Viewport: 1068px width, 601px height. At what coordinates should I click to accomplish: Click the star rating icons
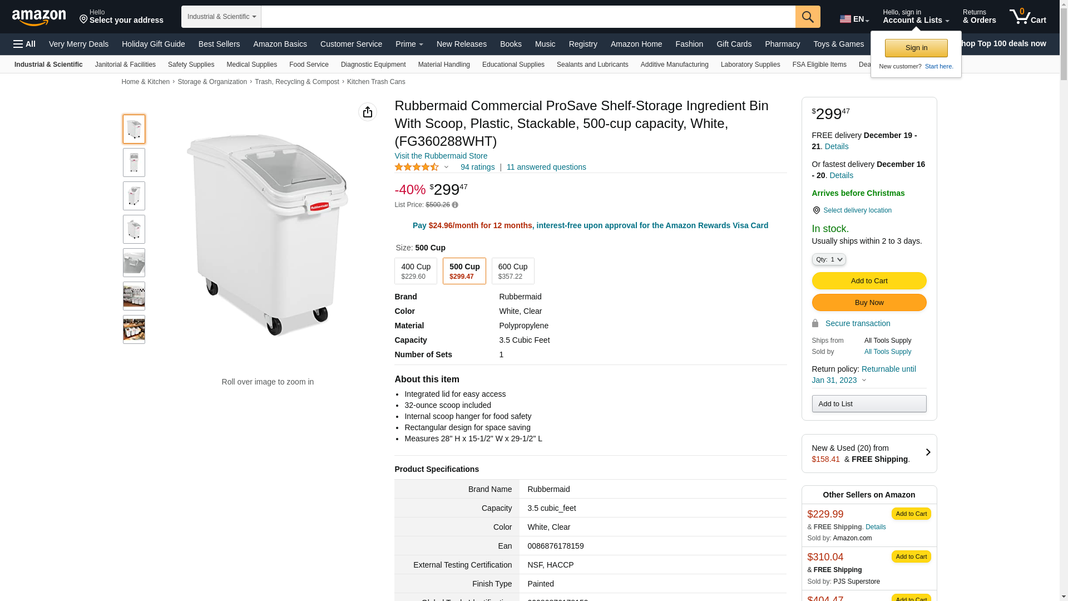coord(417,167)
